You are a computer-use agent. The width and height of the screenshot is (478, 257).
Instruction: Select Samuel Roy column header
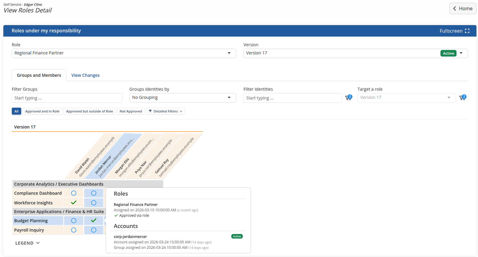173,157
